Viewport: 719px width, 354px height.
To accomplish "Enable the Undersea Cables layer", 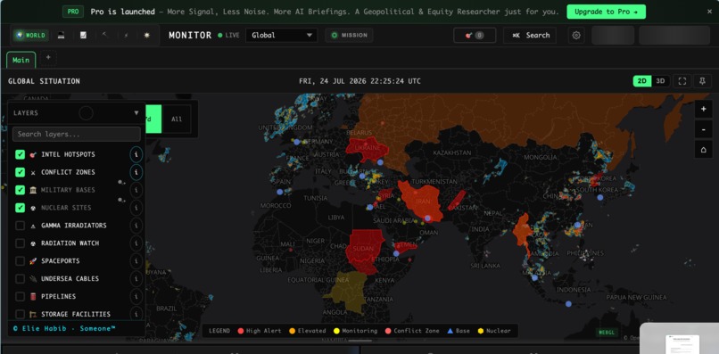I will pos(20,279).
